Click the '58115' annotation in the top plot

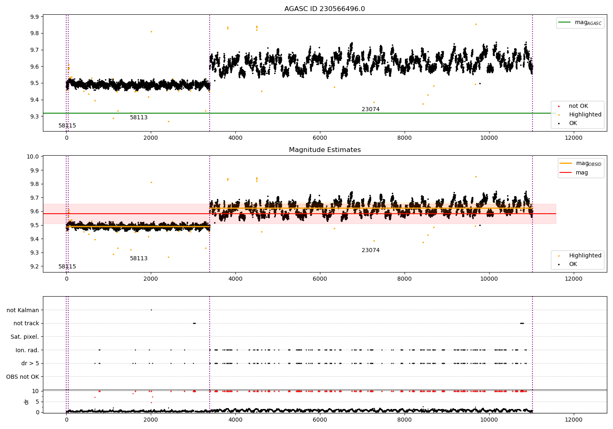[x=67, y=126]
